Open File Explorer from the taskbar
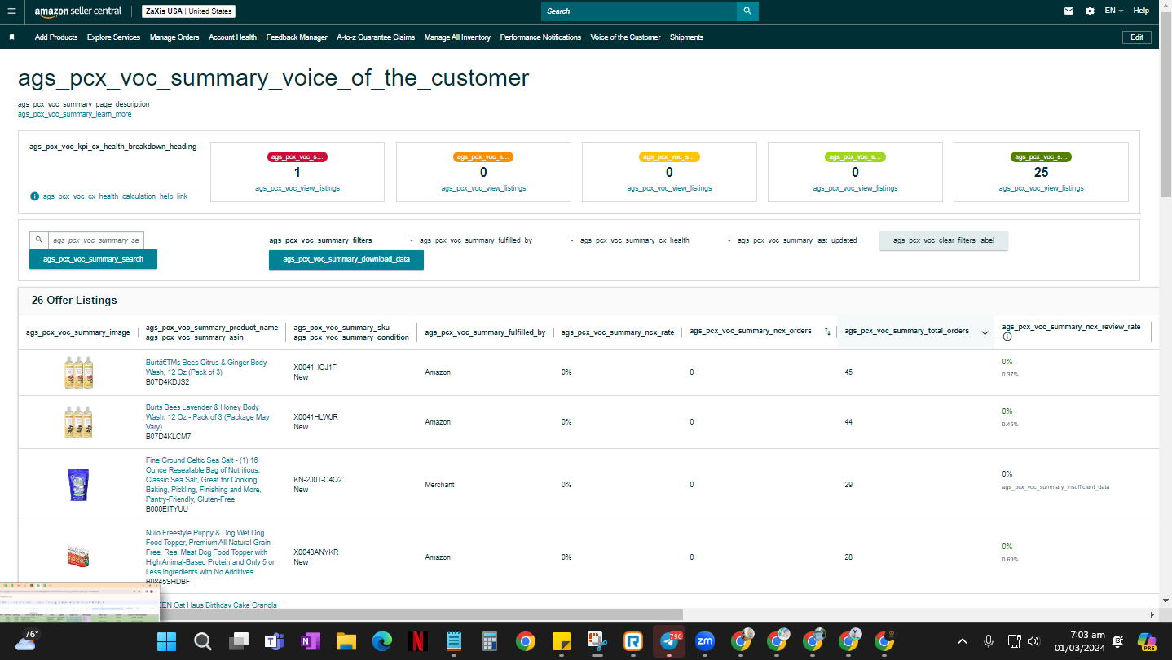Viewport: 1172px width, 660px height. (x=346, y=641)
